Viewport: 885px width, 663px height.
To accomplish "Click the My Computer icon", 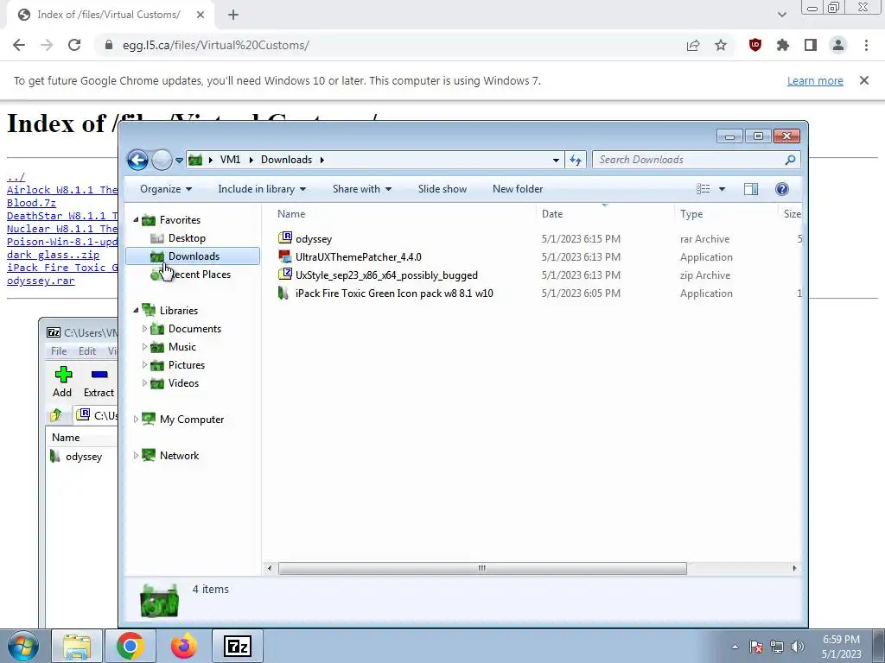I will coord(149,419).
